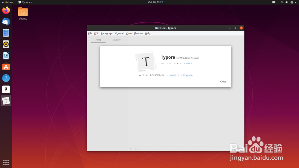Viewport: 299px width, 168px height.
Task: Click the keyboard input indicator in top bar
Action: click(274, 2)
